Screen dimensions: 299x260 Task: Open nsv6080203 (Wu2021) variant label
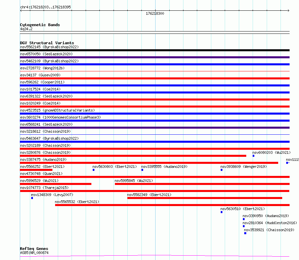click(x=271, y=152)
